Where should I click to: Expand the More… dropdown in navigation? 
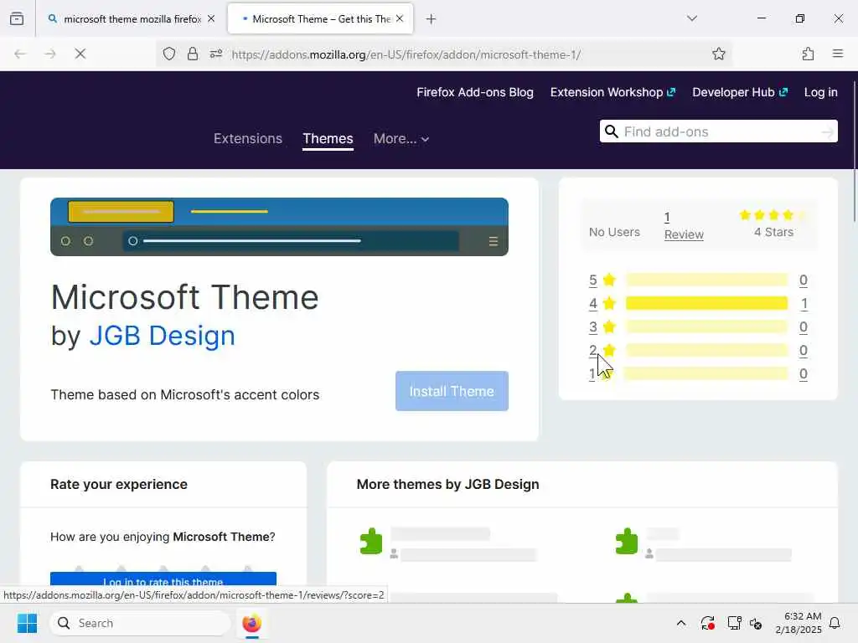[401, 139]
